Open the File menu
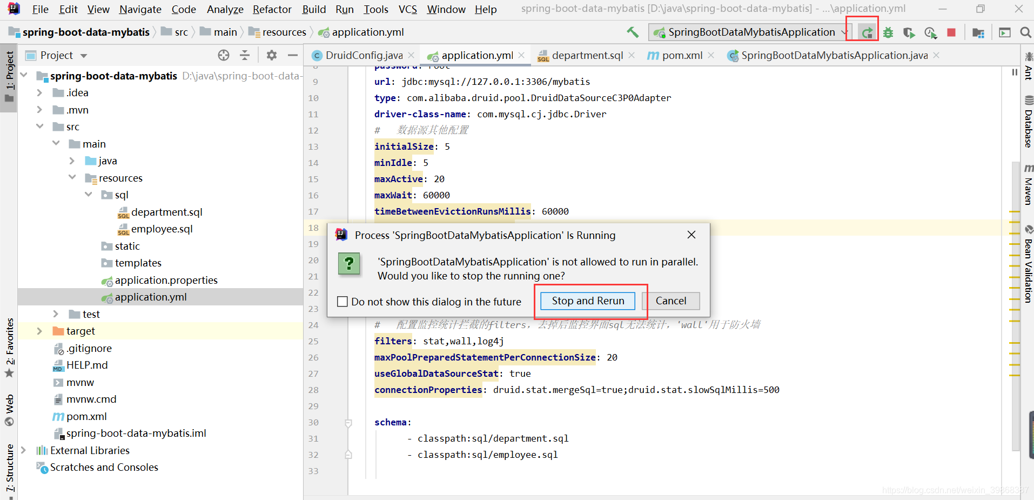 (x=41, y=9)
